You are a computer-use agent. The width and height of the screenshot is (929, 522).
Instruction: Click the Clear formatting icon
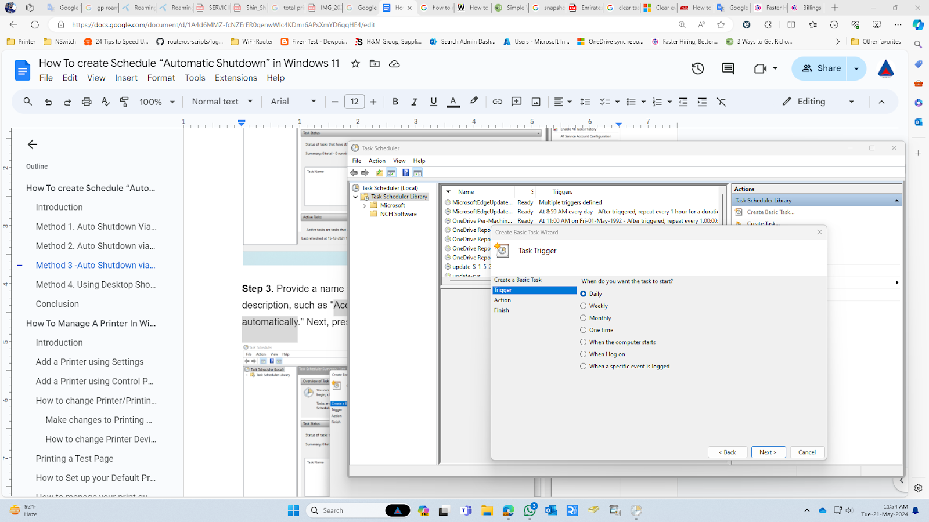coord(722,101)
